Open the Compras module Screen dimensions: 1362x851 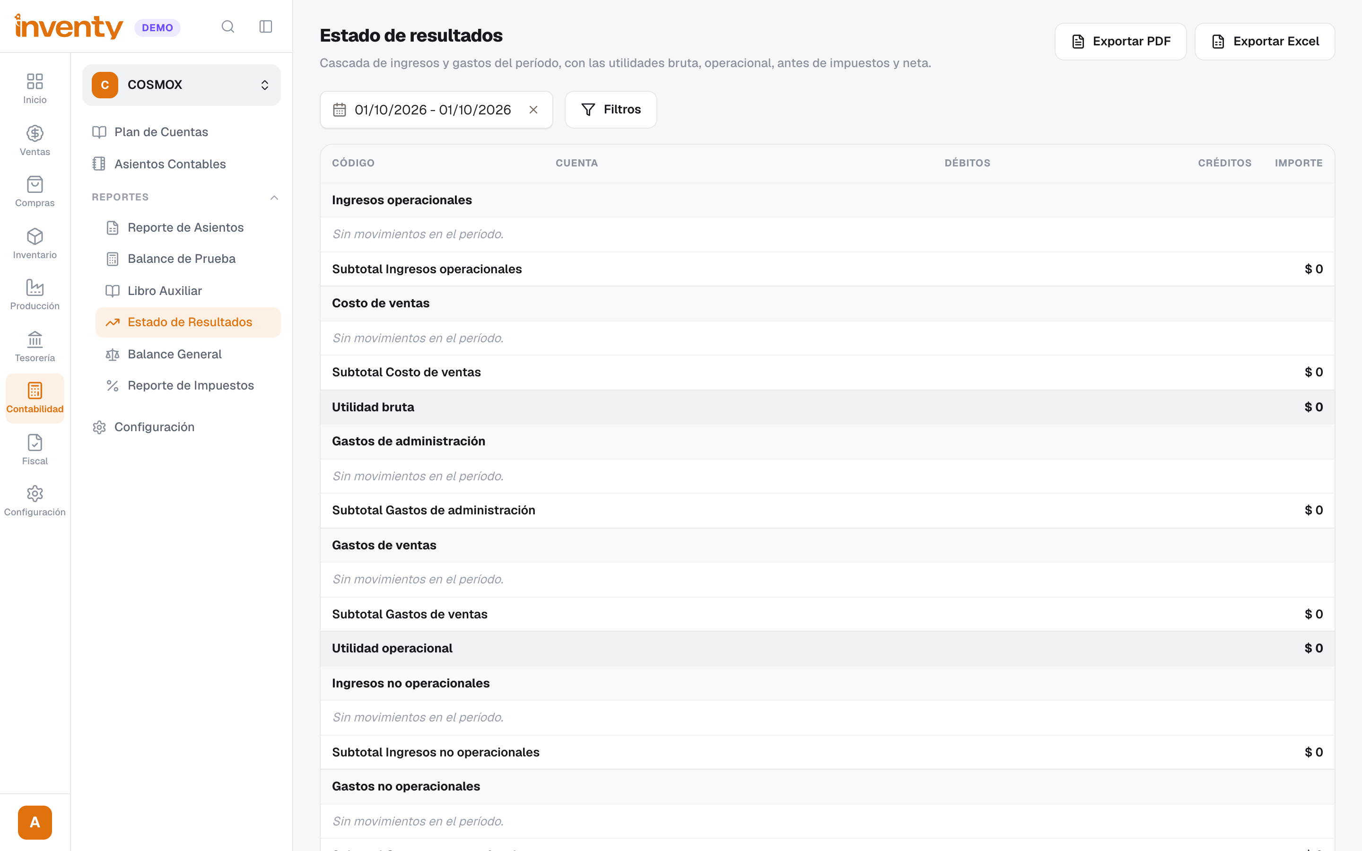(x=35, y=192)
